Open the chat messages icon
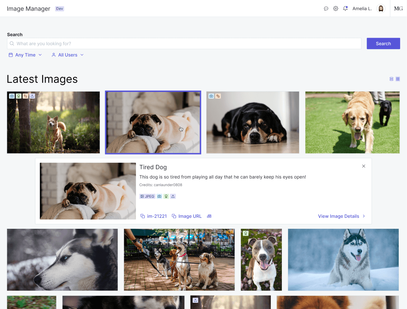 (x=326, y=9)
